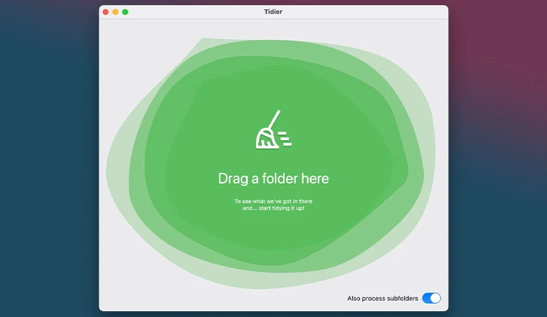Click the Tidier window title text

point(273,12)
